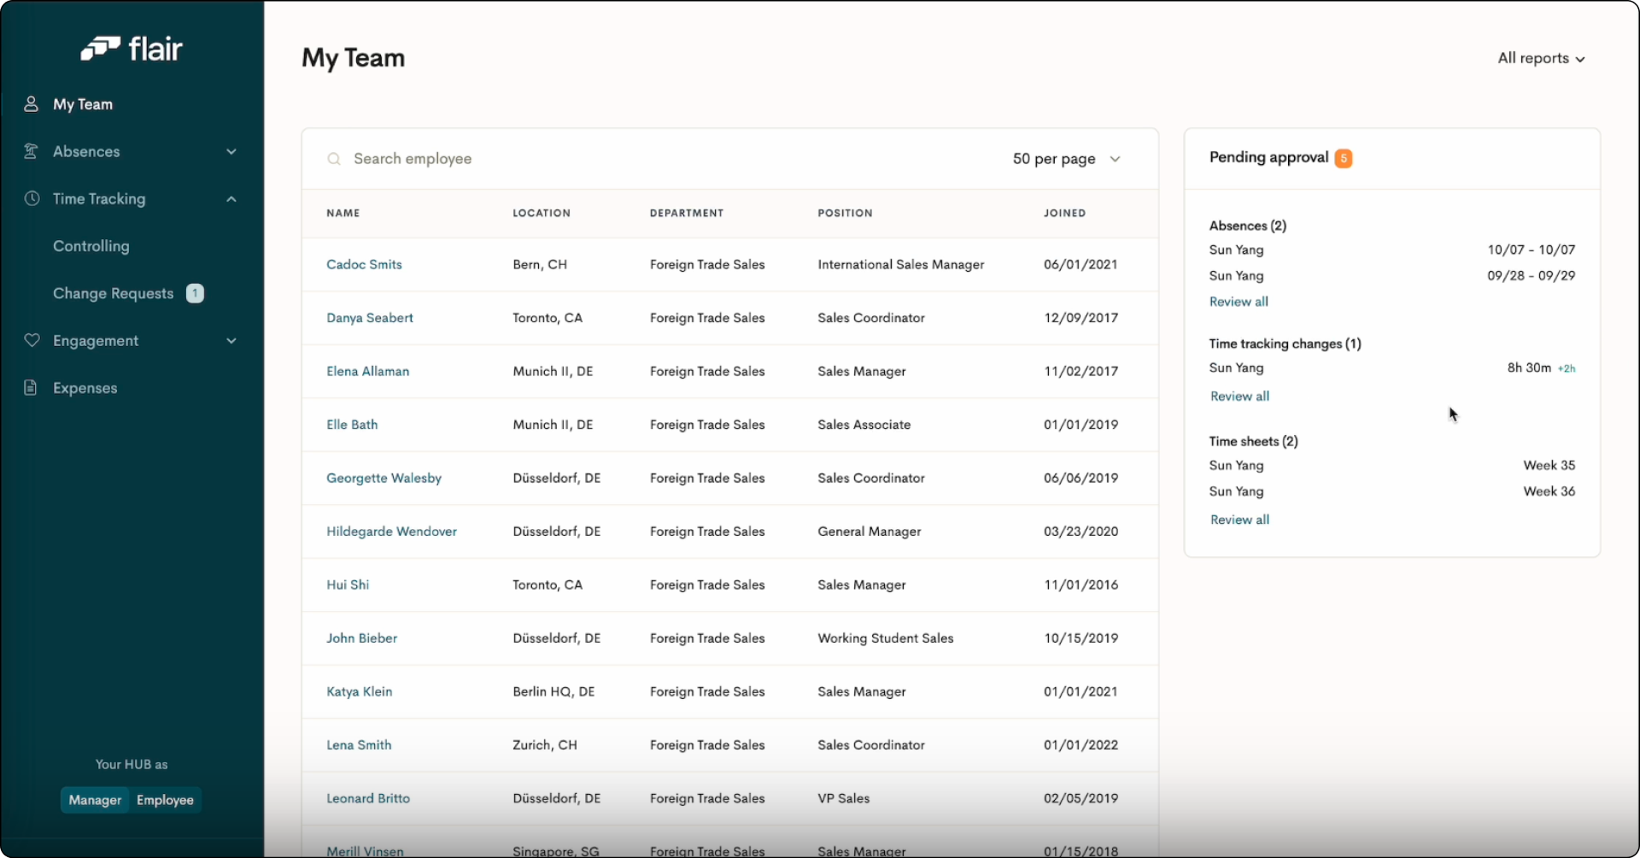
Task: Review all pending absences
Action: [1239, 302]
